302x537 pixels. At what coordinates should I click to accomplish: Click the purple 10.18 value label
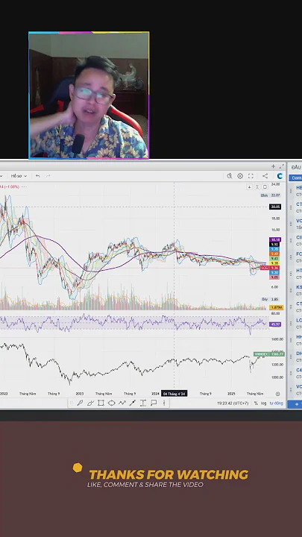[x=275, y=239]
